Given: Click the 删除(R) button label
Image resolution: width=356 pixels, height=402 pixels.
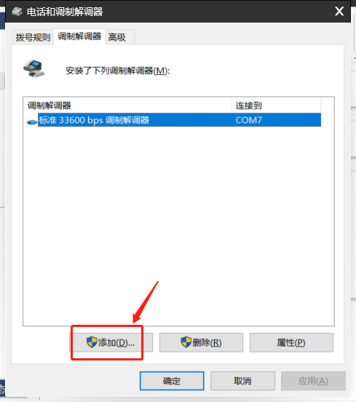Looking at the screenshot, I should [207, 342].
